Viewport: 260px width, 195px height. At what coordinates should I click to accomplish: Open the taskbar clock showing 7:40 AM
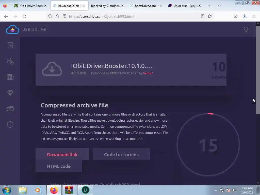(x=247, y=190)
